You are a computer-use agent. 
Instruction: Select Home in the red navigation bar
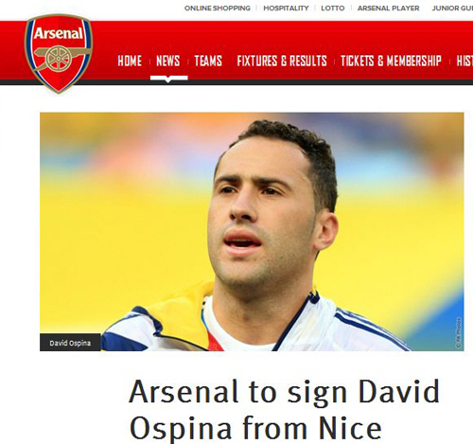tap(130, 61)
